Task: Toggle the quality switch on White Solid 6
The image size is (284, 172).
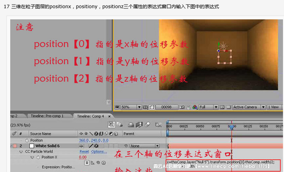Action: pos(91,146)
